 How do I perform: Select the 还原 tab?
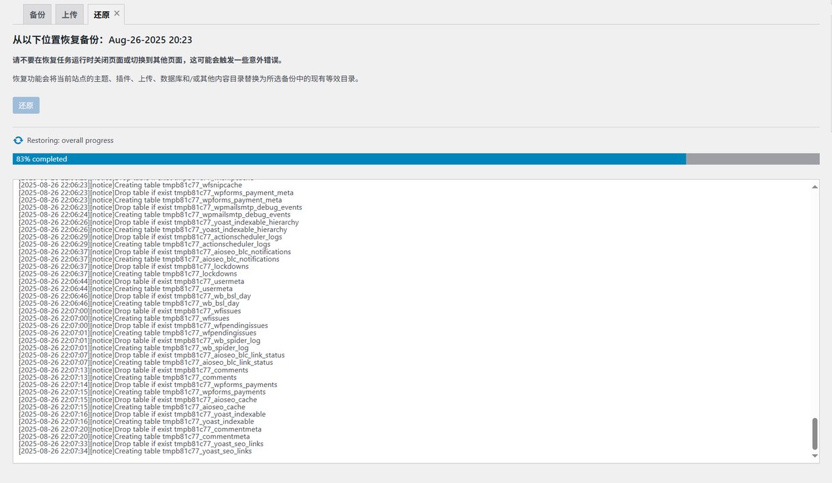[x=101, y=15]
